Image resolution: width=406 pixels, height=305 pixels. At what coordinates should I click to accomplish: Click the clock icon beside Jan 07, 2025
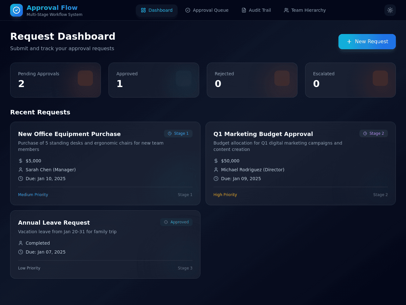click(21, 252)
